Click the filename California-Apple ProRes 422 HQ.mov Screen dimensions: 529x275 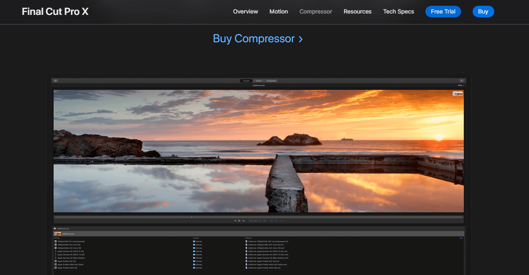[x=263, y=261]
